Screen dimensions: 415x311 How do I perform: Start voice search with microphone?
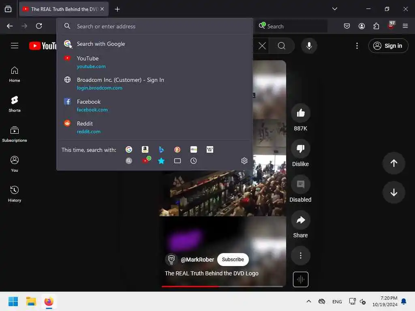pos(309,46)
